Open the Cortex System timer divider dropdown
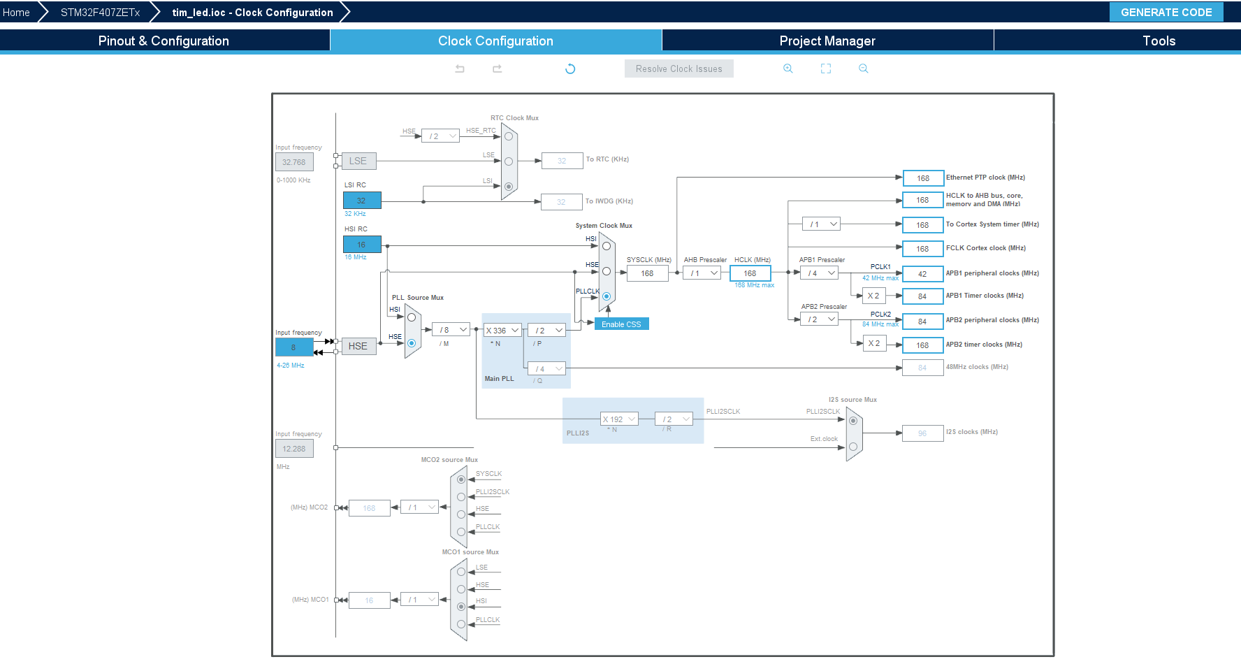The image size is (1241, 664). 821,224
